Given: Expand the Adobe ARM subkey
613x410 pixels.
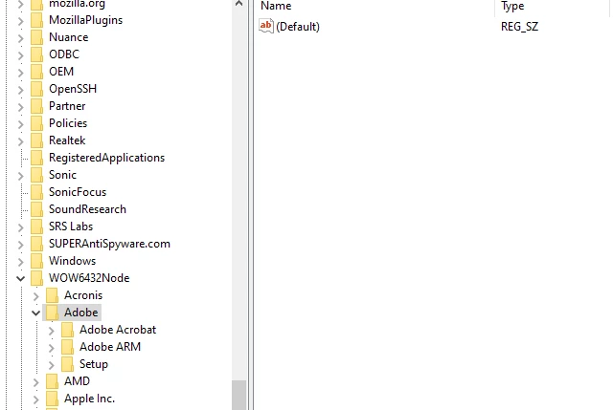Looking at the screenshot, I should [x=51, y=348].
